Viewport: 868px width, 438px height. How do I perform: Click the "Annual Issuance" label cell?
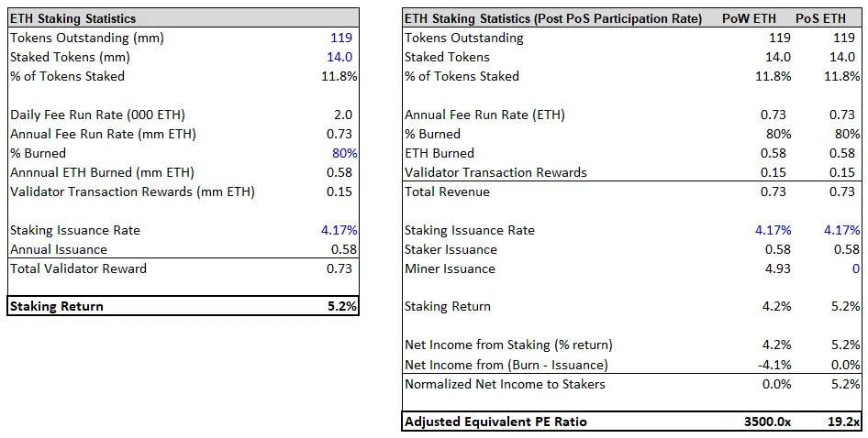[59, 249]
